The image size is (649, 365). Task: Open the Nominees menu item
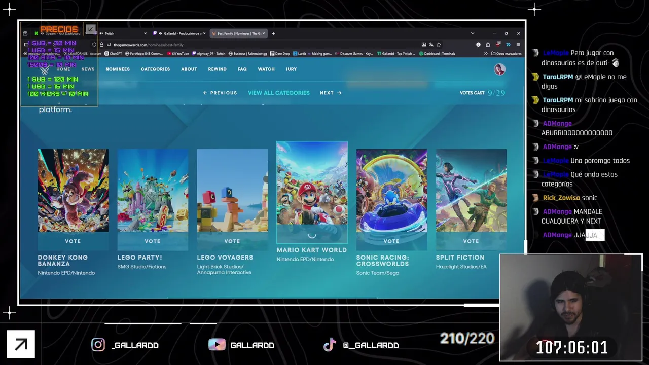[x=118, y=69]
